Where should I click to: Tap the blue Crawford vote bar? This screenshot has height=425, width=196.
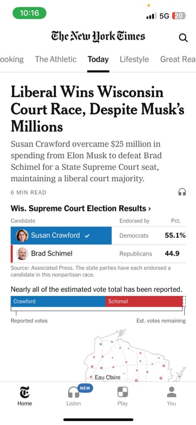(x=58, y=301)
